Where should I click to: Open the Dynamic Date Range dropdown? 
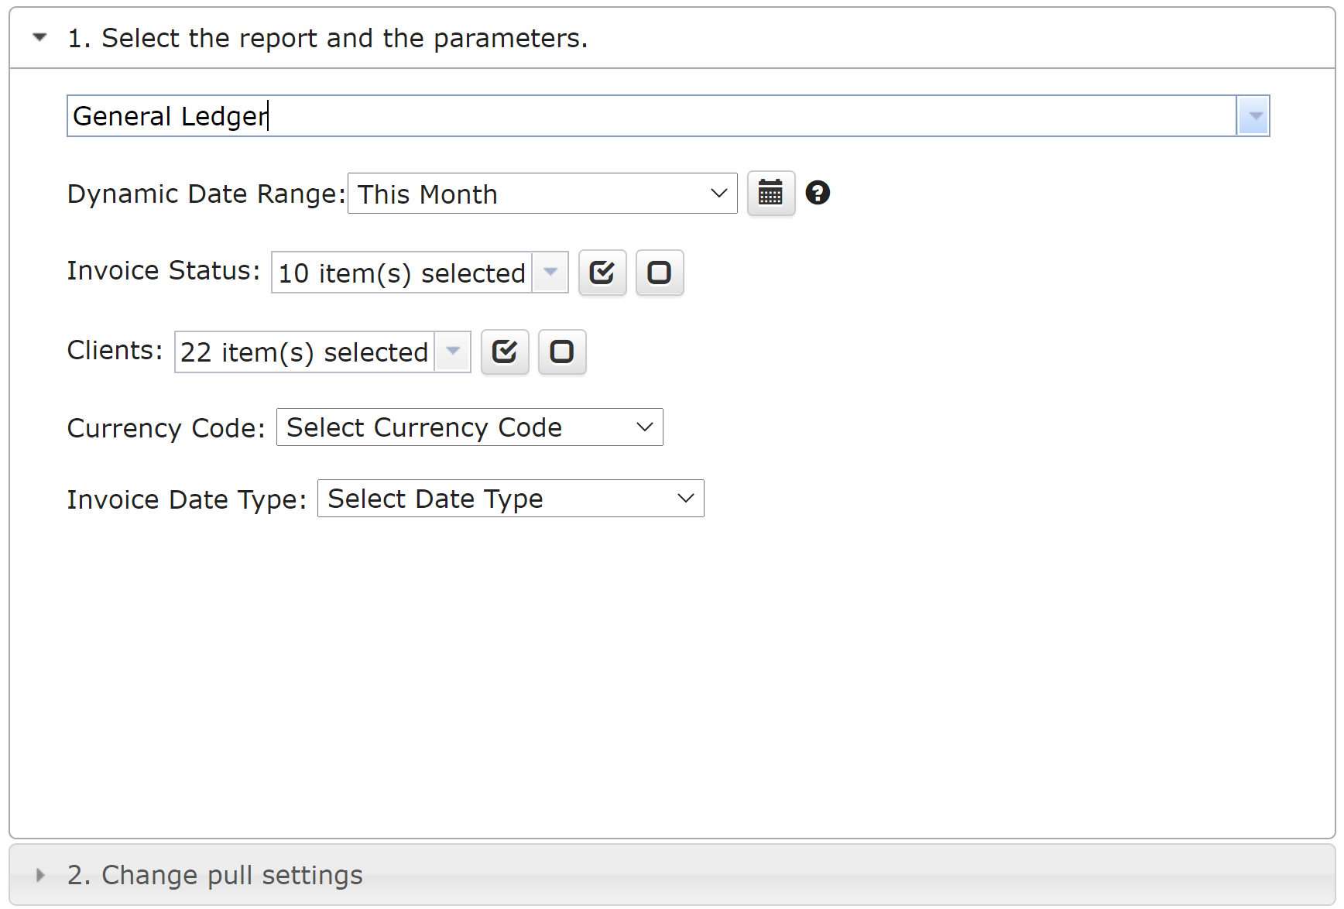542,194
